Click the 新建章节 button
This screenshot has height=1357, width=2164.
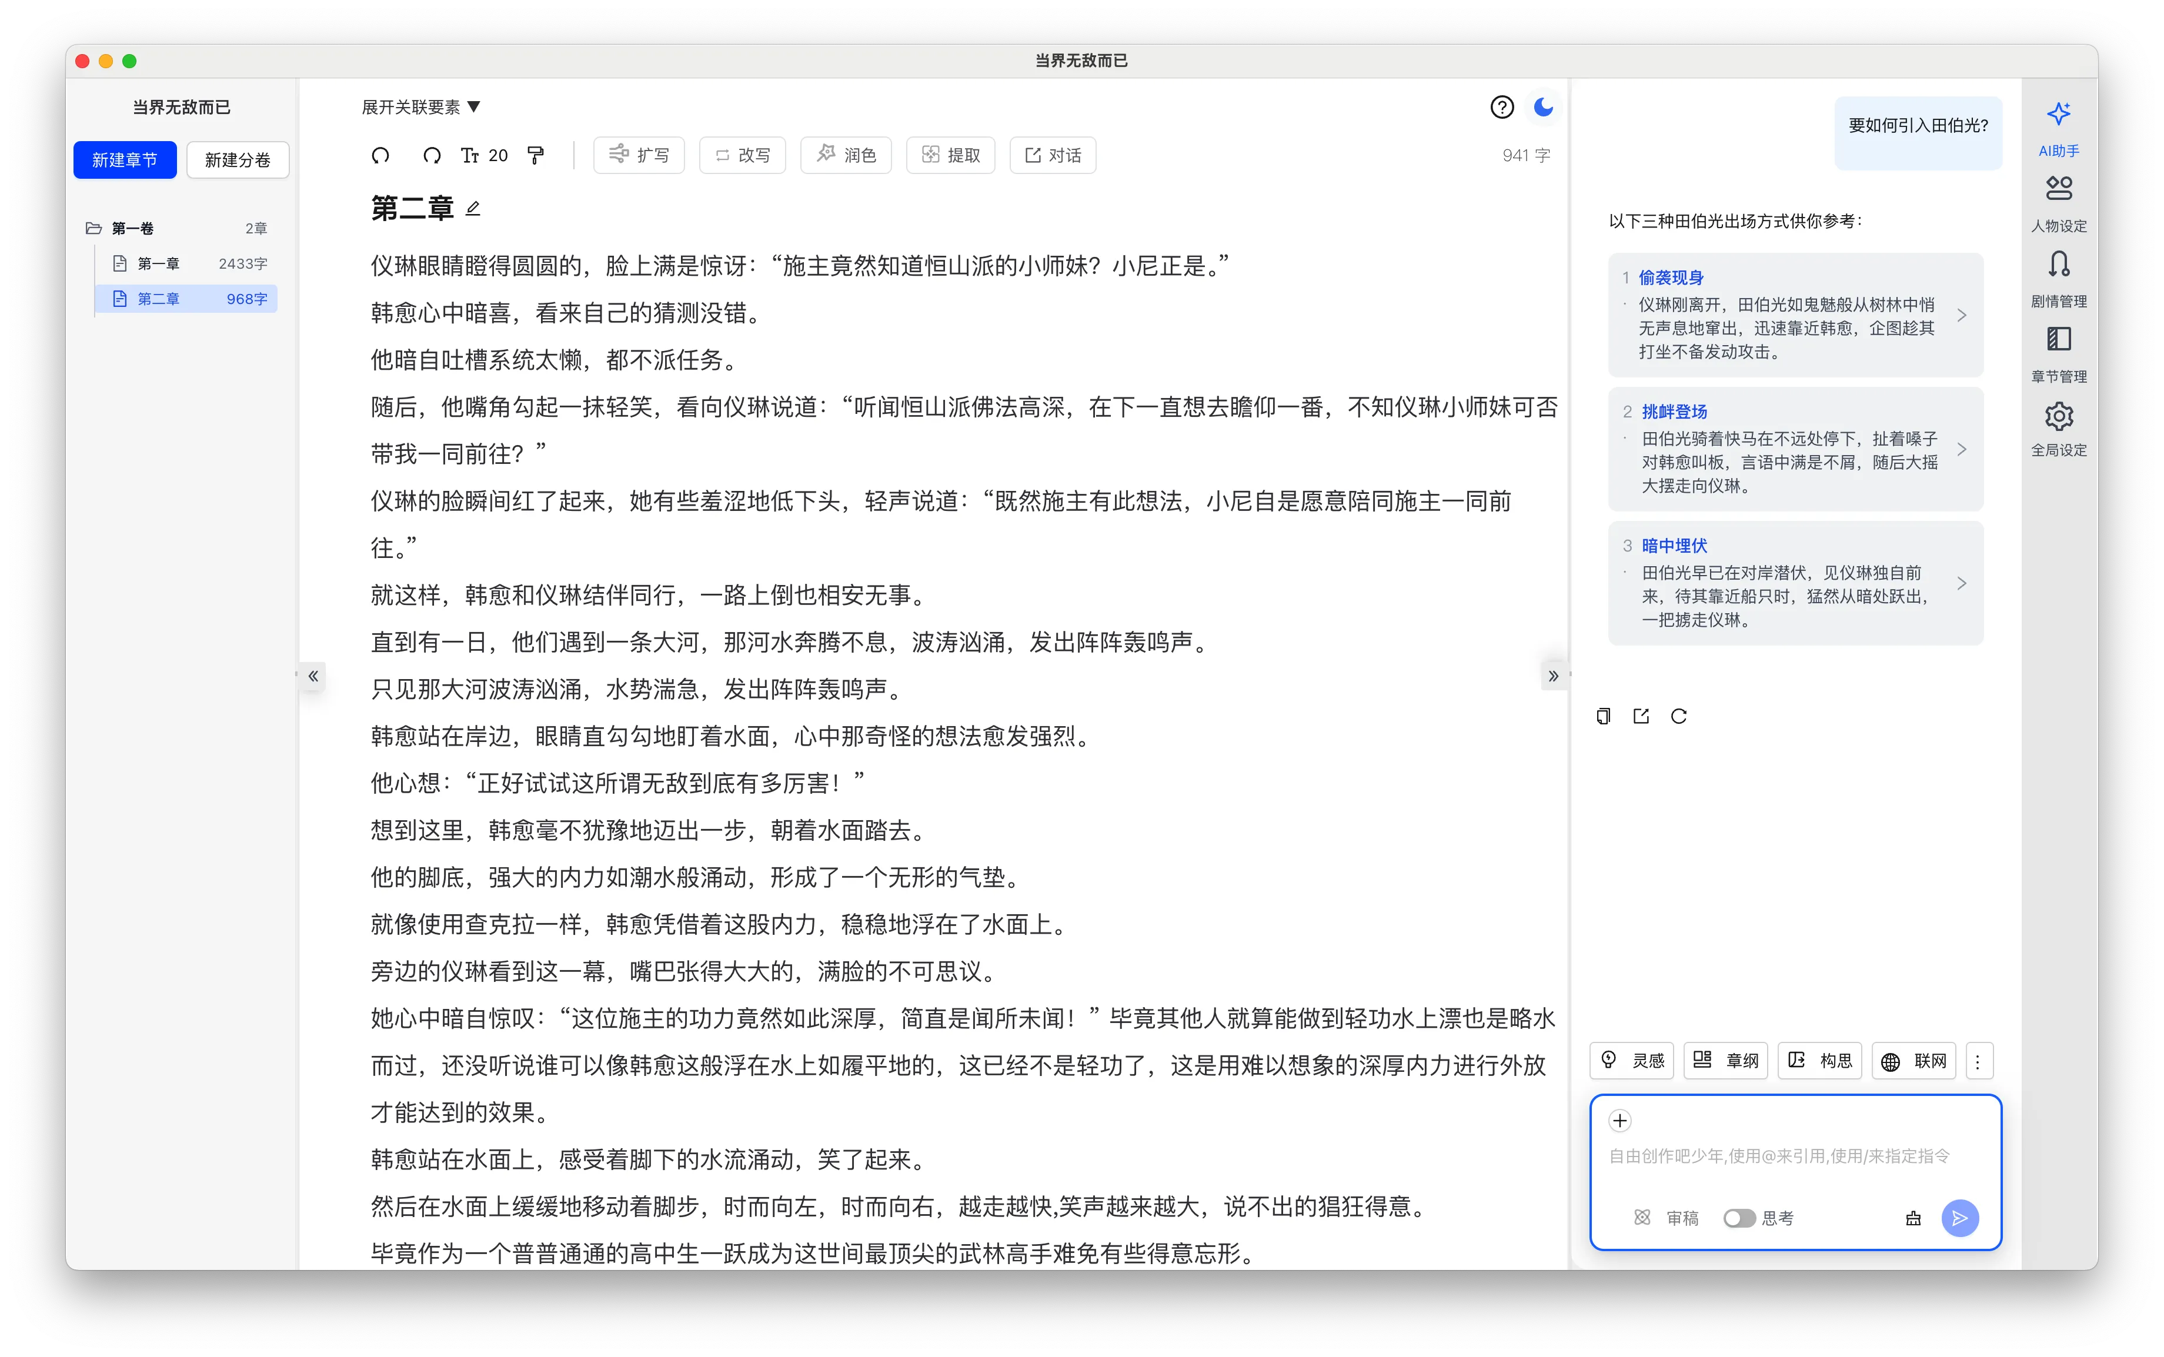point(125,160)
